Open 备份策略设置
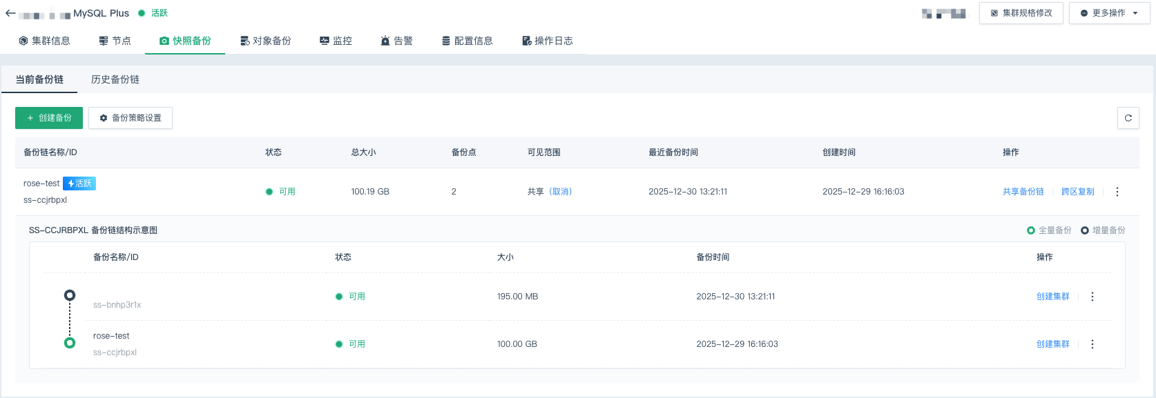 [131, 118]
